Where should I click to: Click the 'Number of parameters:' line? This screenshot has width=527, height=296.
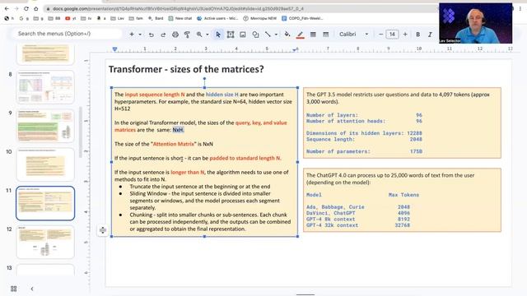(x=364, y=151)
